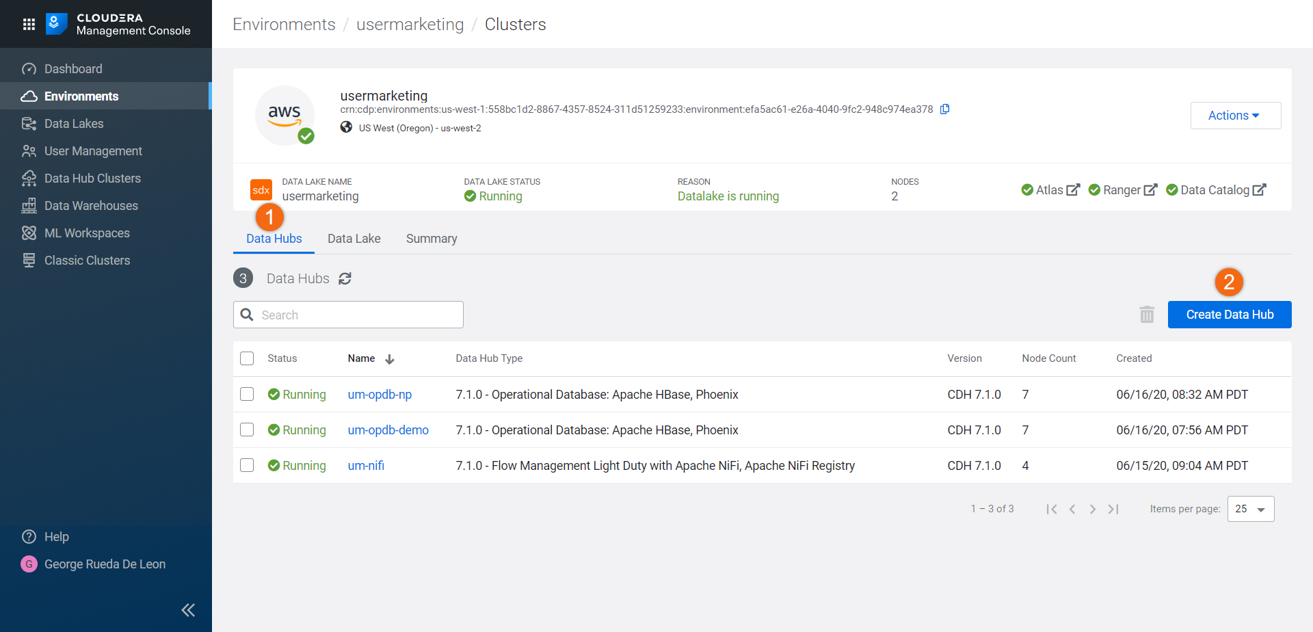Screen dimensions: 1313x632
Task: Refresh the Data Hubs list
Action: [345, 278]
